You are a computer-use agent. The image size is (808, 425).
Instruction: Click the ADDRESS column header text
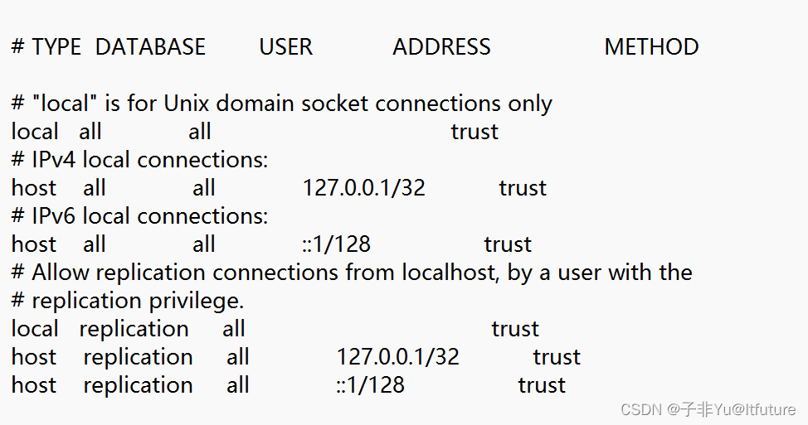click(x=441, y=47)
